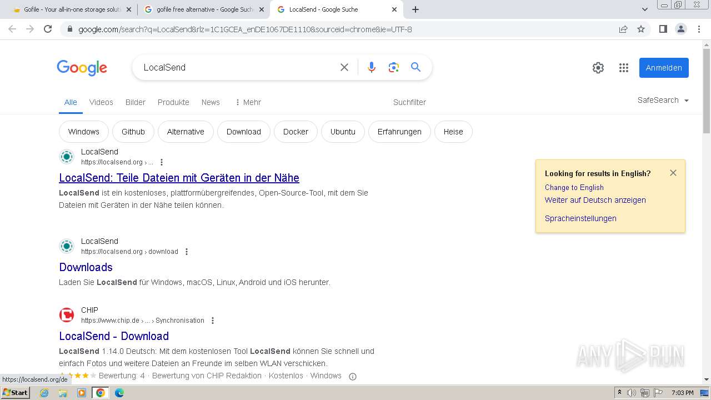Screen dimensions: 711x400
Task: Click the volume tray icon
Action: 632,393
